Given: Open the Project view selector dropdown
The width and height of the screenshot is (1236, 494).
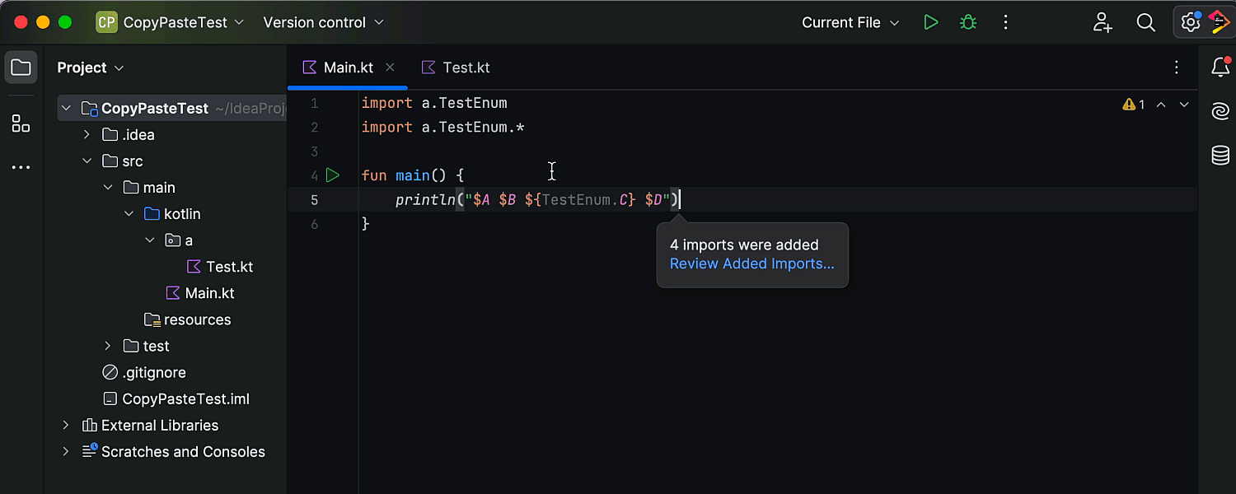Looking at the screenshot, I should click(x=91, y=68).
